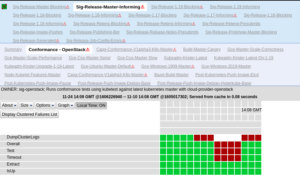Open the Kubeadm-Kinder-Upgrade-1-19-Latest tab
Image resolution: width=300 pixels, height=175 pixels.
[x=39, y=66]
